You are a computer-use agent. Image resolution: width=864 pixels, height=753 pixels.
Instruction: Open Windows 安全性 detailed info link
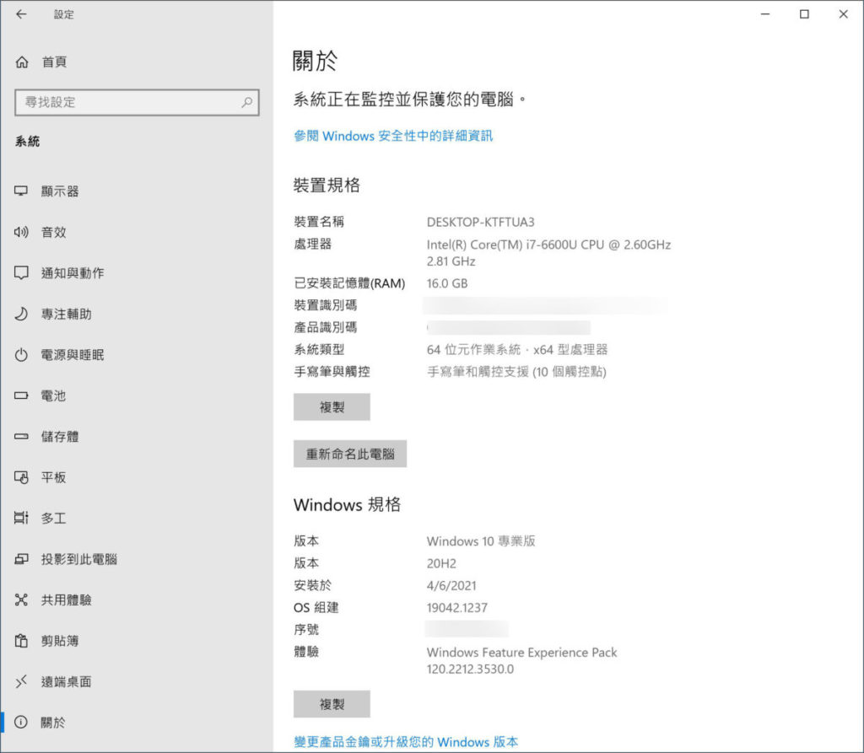coord(393,136)
